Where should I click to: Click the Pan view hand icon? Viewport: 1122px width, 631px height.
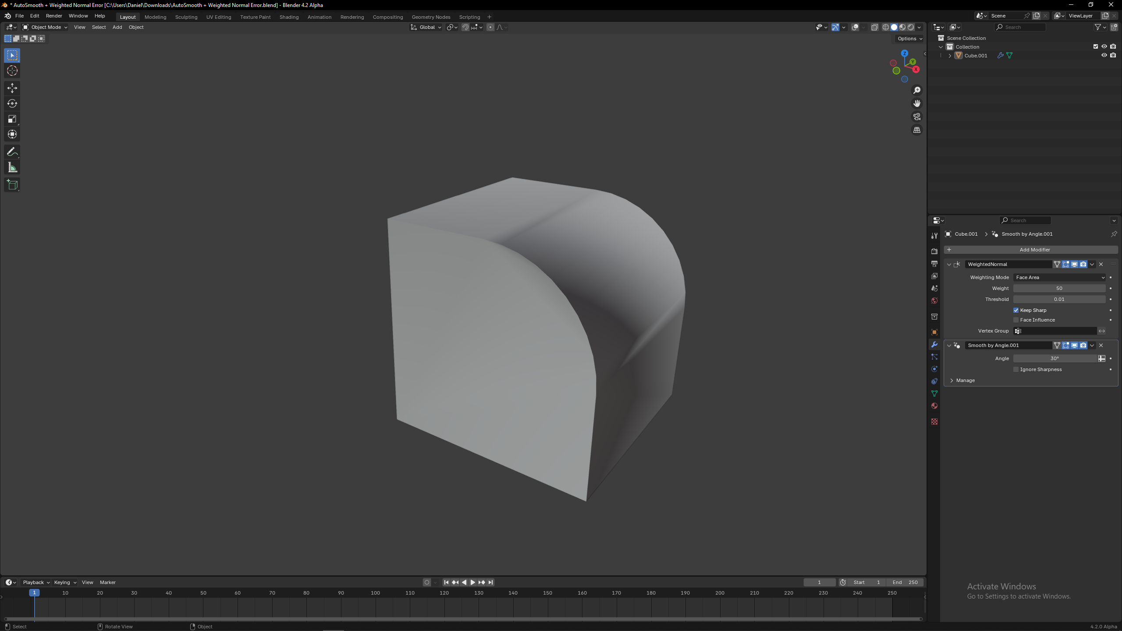(917, 103)
